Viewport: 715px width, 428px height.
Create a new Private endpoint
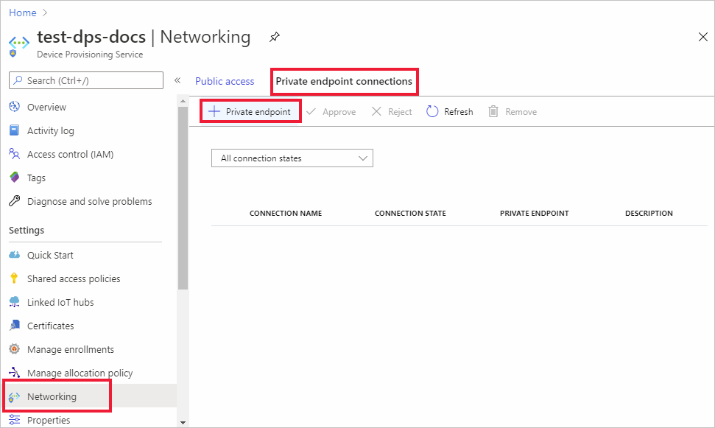click(x=250, y=110)
